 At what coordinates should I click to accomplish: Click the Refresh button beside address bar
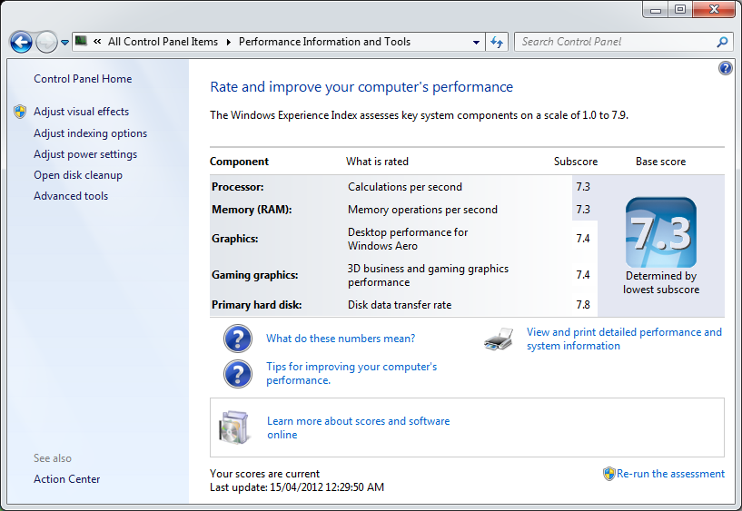(x=497, y=42)
